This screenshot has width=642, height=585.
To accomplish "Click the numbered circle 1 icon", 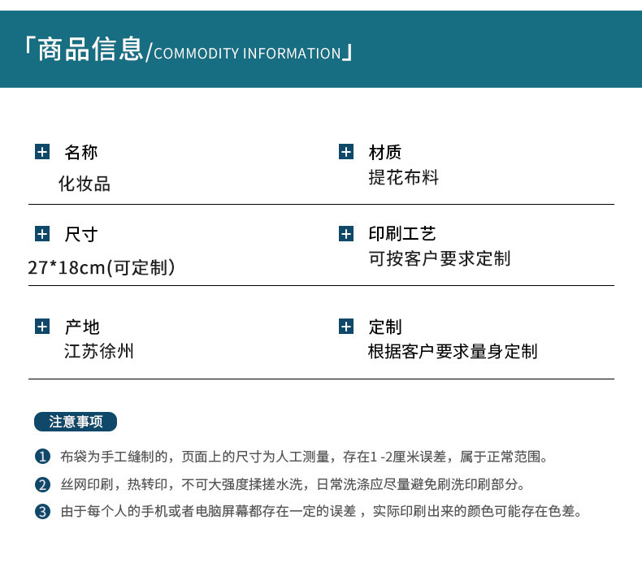I will 42,457.
